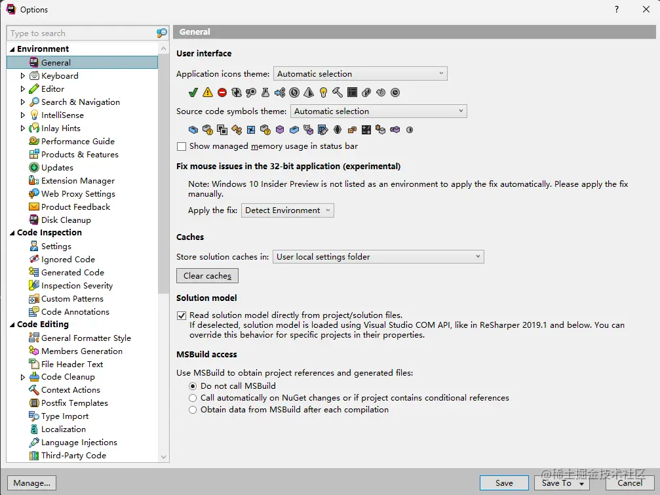
Task: Click the Search & Navigation magnifier icon
Action: [34, 102]
